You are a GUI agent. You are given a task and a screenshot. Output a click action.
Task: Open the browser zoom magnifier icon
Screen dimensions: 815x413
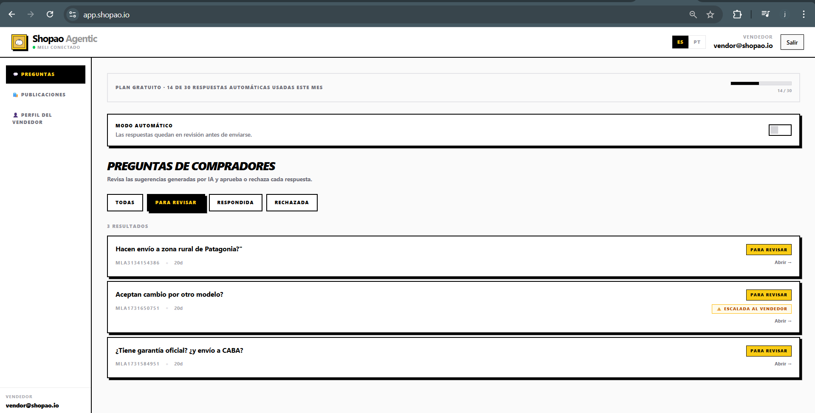click(693, 14)
